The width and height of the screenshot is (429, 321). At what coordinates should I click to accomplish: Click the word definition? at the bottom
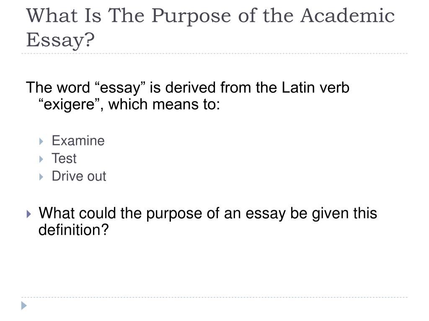click(74, 230)
